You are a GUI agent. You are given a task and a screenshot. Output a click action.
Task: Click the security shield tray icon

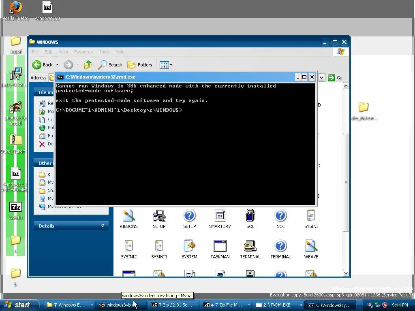(x=385, y=305)
